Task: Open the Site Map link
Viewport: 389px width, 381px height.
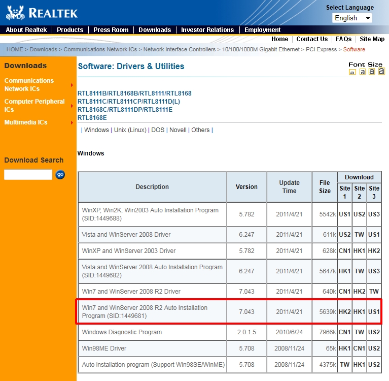Action: pos(372,39)
